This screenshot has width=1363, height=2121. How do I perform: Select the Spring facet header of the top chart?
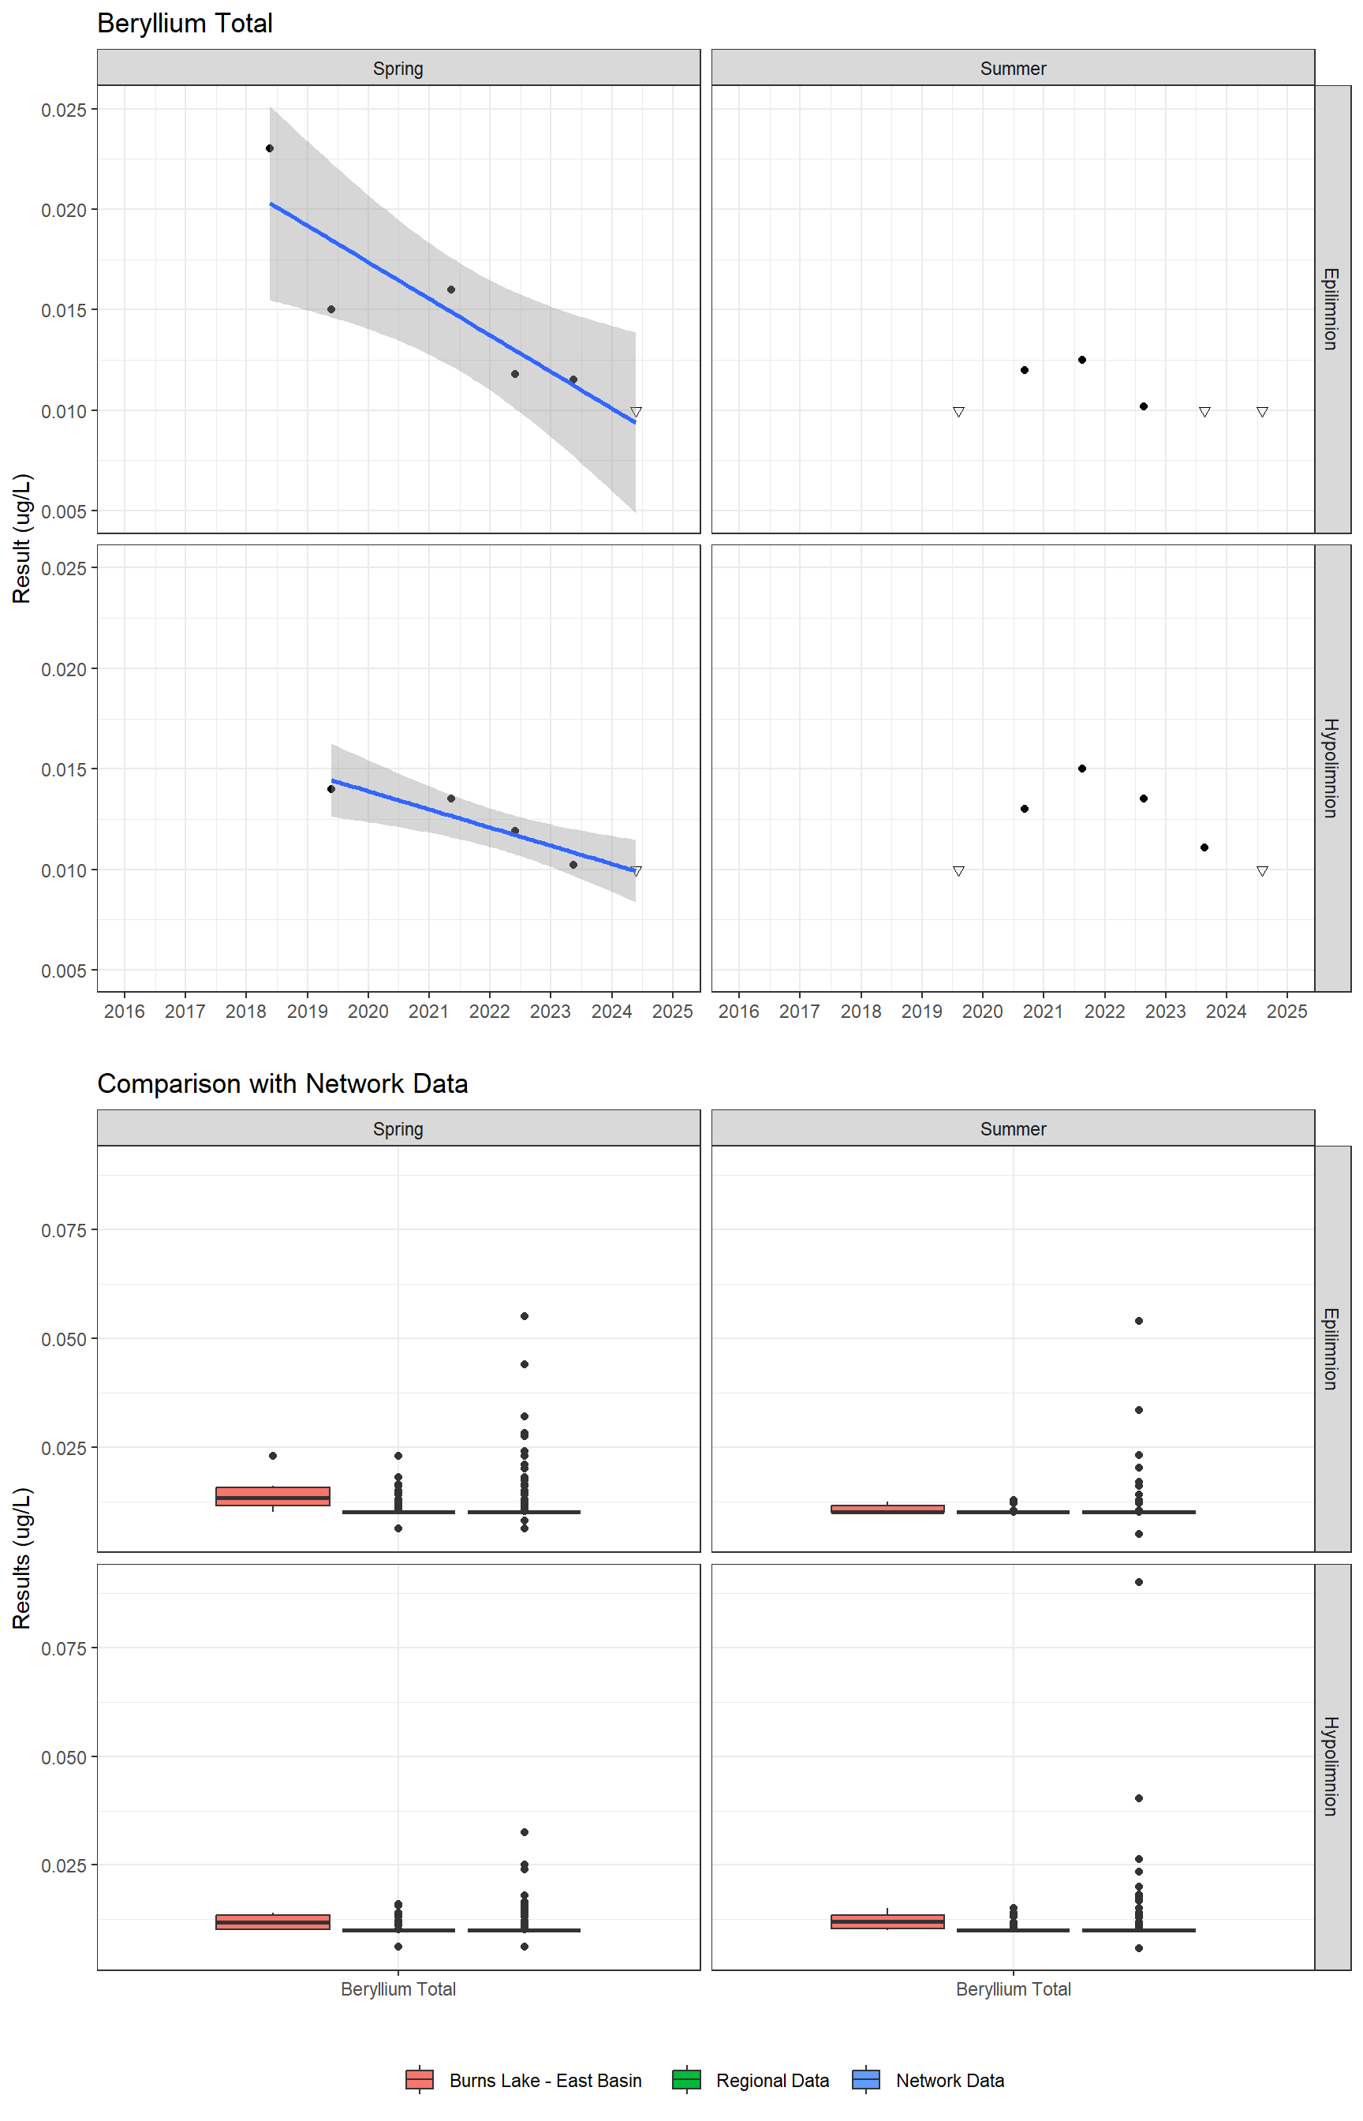coord(398,68)
